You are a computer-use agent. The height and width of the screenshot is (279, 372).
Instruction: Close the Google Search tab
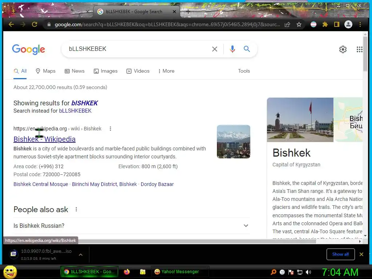point(174,12)
